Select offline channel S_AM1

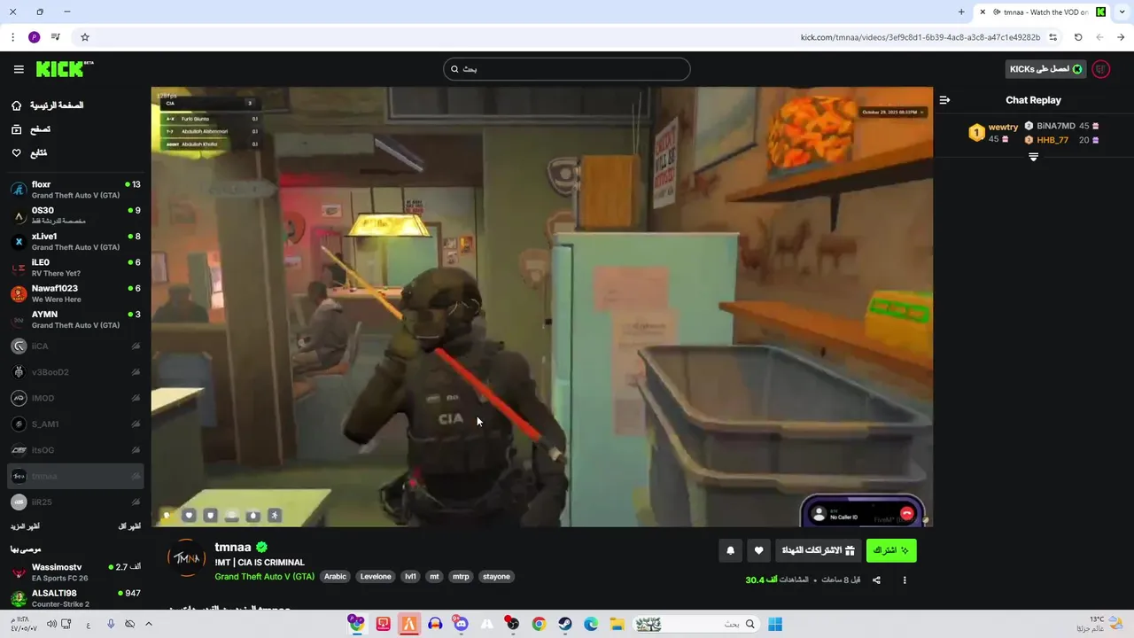pyautogui.click(x=75, y=424)
